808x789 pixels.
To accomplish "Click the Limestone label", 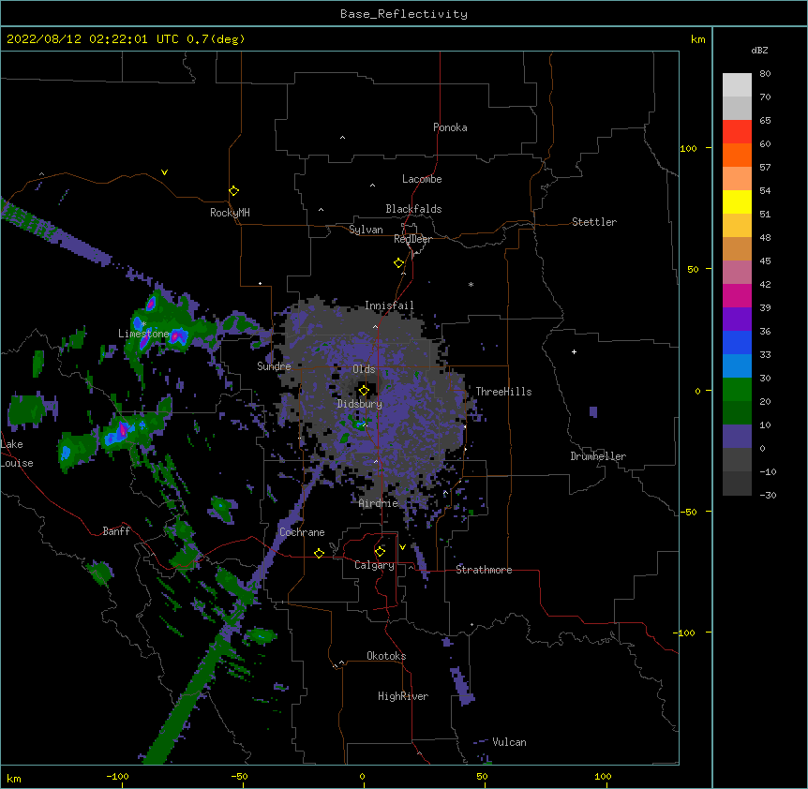I will [143, 334].
